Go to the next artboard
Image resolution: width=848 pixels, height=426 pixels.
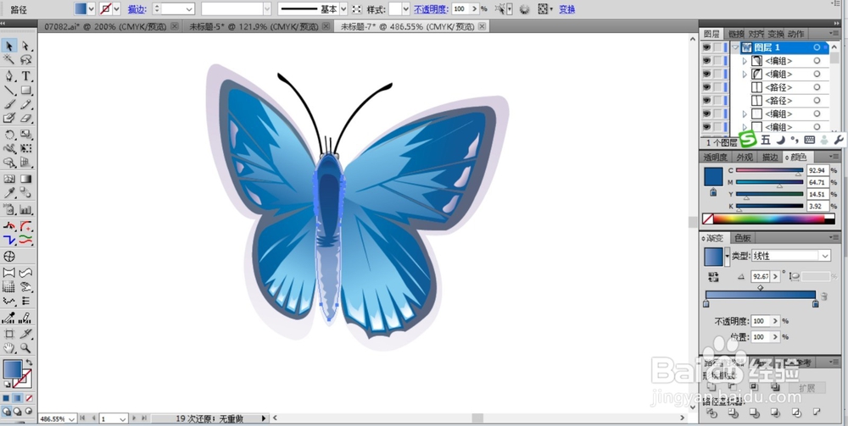pyautogui.click(x=136, y=418)
